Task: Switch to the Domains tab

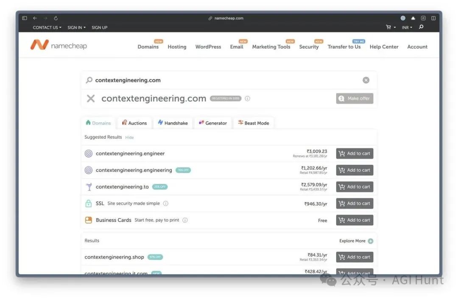Action: (x=98, y=123)
